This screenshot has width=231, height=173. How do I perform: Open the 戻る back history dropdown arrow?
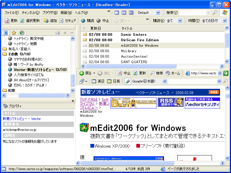click(94, 73)
